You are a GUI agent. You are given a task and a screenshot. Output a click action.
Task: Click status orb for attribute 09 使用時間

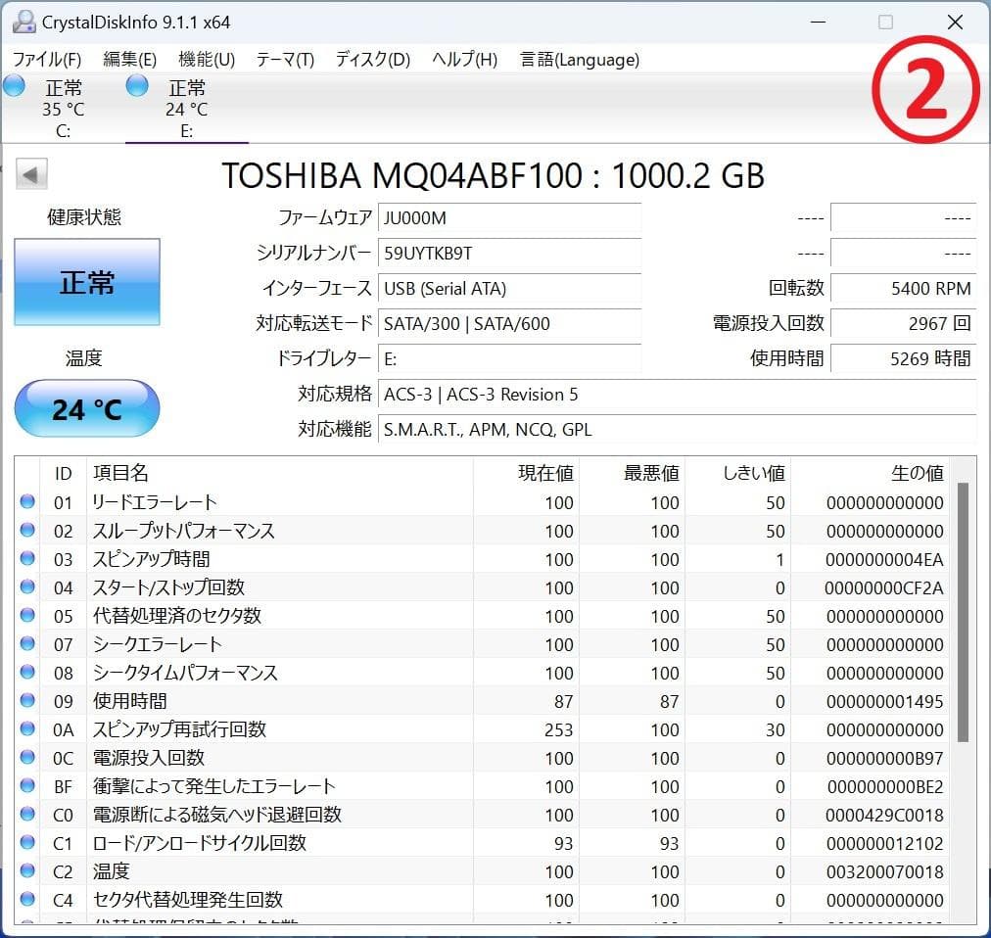(27, 700)
